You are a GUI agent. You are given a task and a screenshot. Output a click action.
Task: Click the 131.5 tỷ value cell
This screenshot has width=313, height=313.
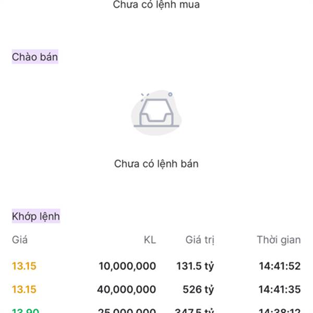click(x=195, y=266)
